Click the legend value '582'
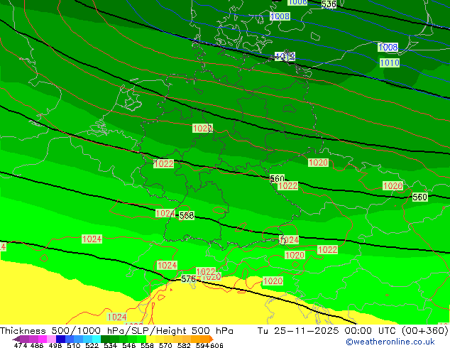The width and height of the screenshot is (450, 348). coord(184,345)
